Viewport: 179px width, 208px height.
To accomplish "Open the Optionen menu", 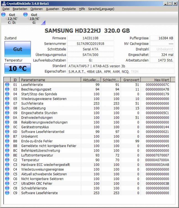I will click(x=37, y=9).
